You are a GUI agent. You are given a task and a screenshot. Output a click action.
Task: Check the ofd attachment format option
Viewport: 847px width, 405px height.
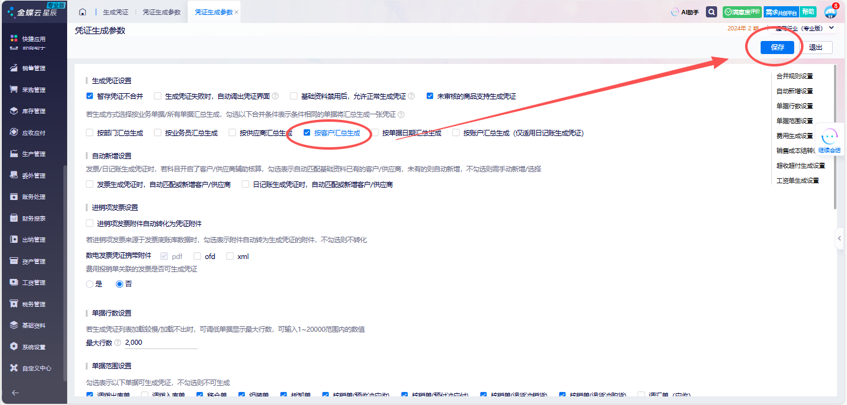(x=198, y=256)
